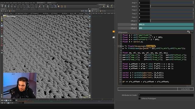The width and height of the screenshot is (195, 109).
Task: Click the red snapping magnet icon in the viewport left toolbar
Action: point(2,45)
